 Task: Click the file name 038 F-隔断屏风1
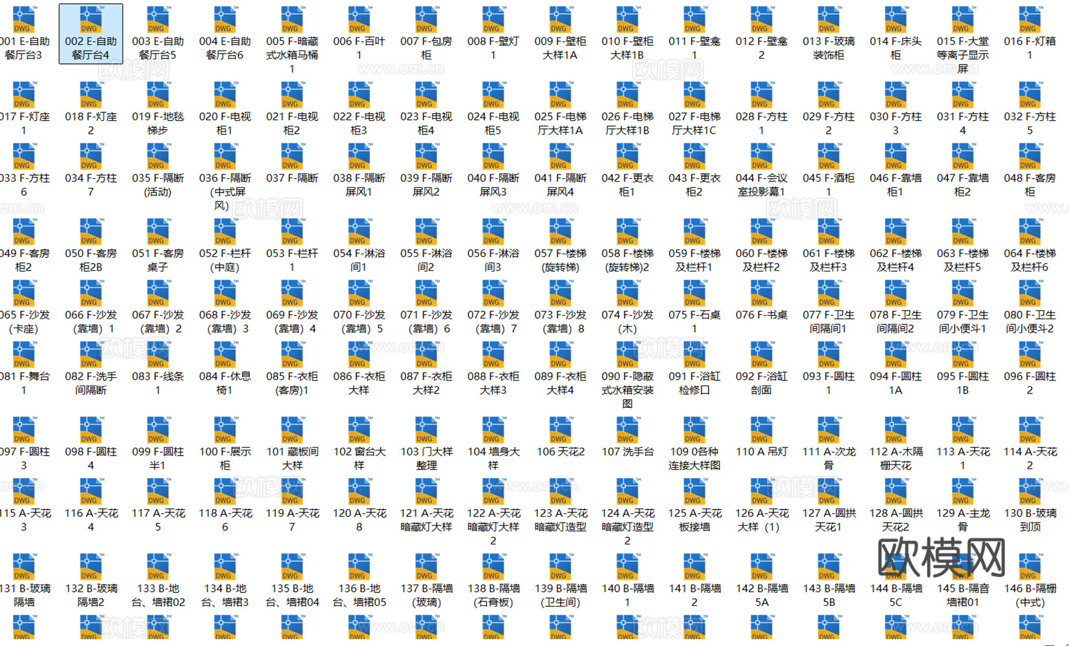coord(360,185)
